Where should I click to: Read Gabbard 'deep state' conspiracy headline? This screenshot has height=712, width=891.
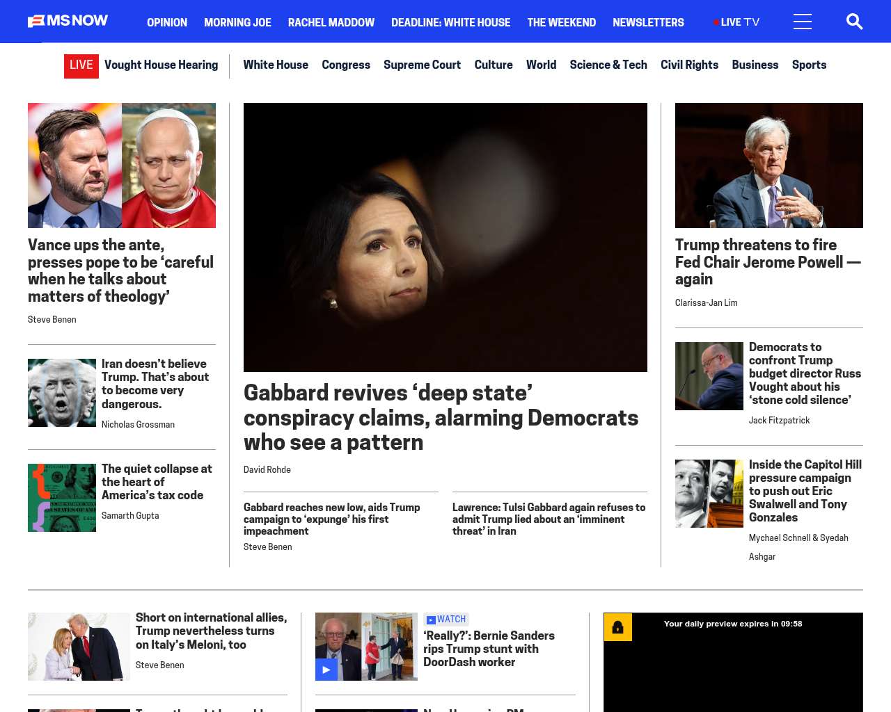pyautogui.click(x=441, y=417)
